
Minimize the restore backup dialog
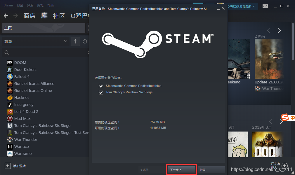coord(218,9)
